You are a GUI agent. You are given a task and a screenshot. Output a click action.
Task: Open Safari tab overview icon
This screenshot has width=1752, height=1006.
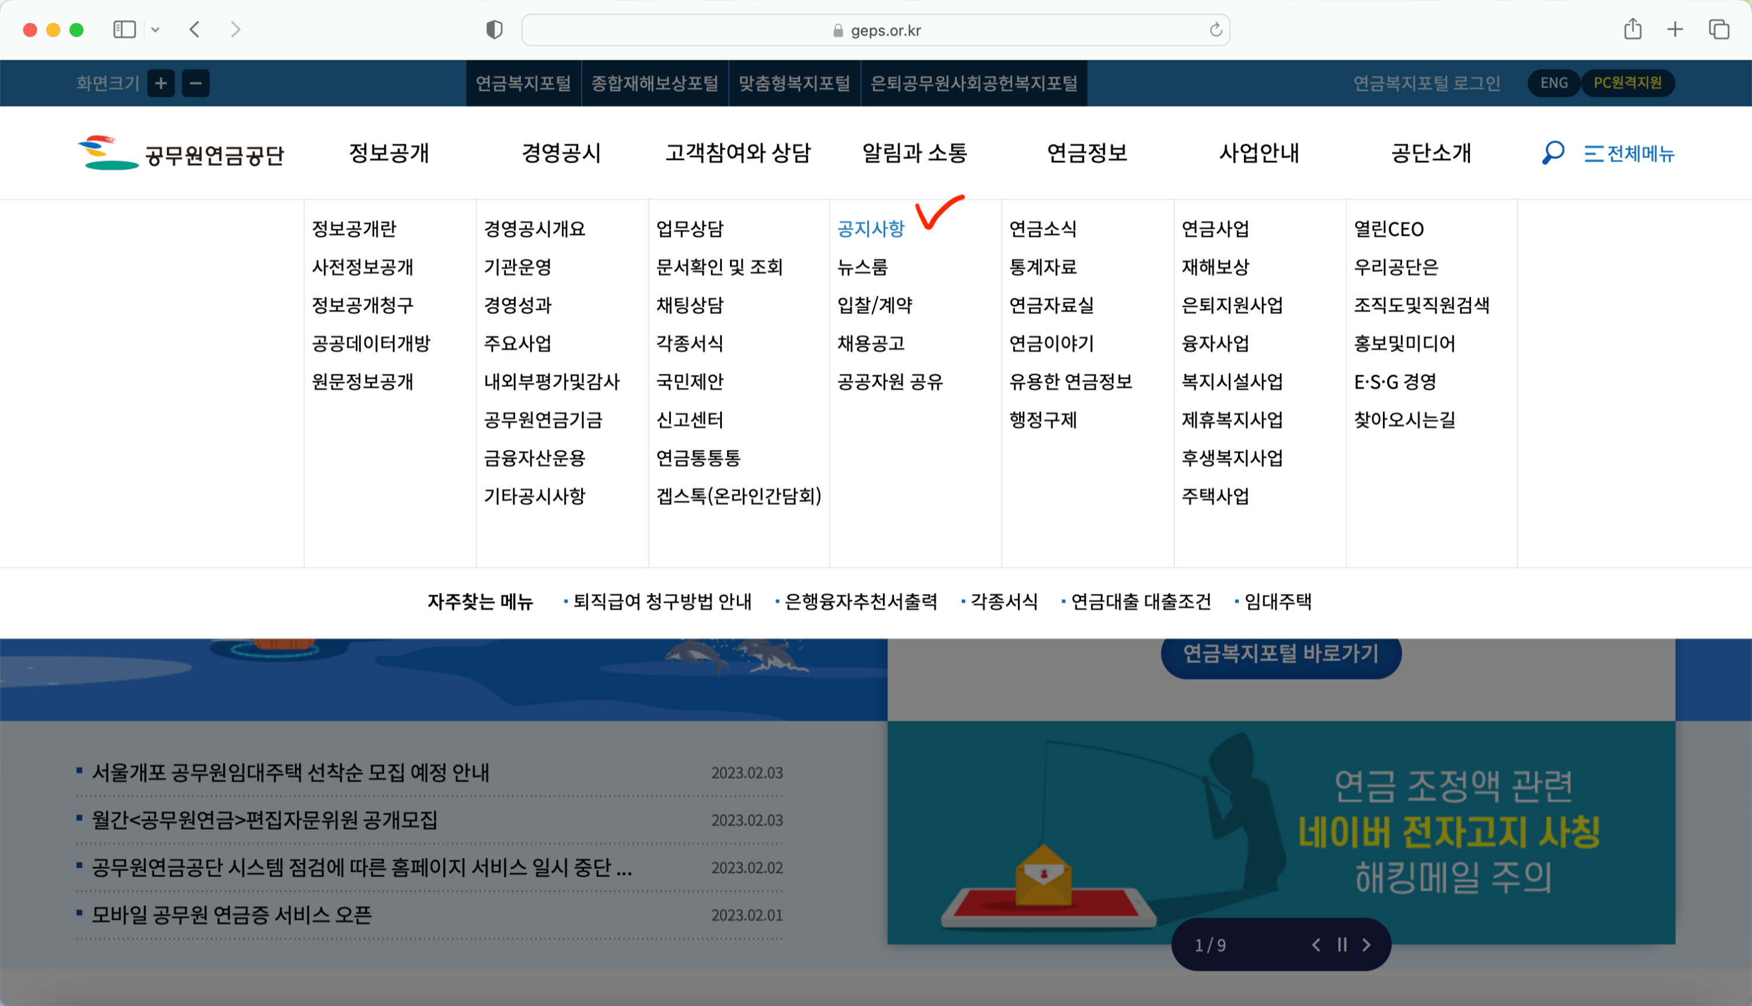(1719, 30)
